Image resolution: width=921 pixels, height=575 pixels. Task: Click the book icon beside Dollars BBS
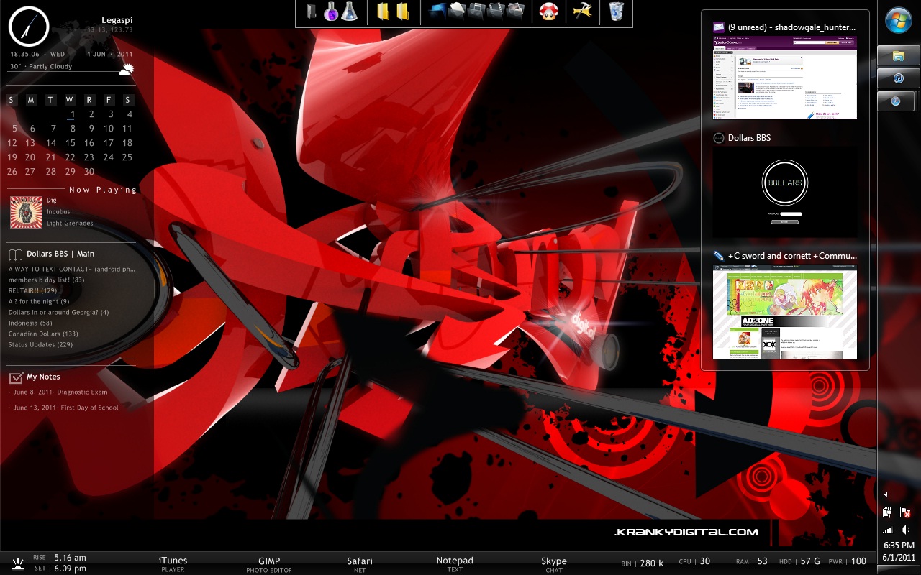[x=15, y=254]
